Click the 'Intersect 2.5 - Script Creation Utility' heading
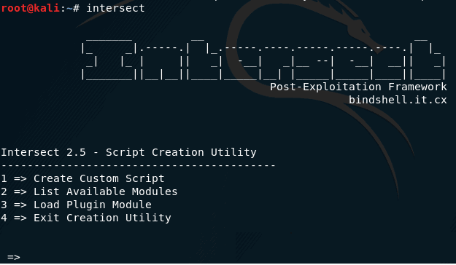 pyautogui.click(x=128, y=152)
